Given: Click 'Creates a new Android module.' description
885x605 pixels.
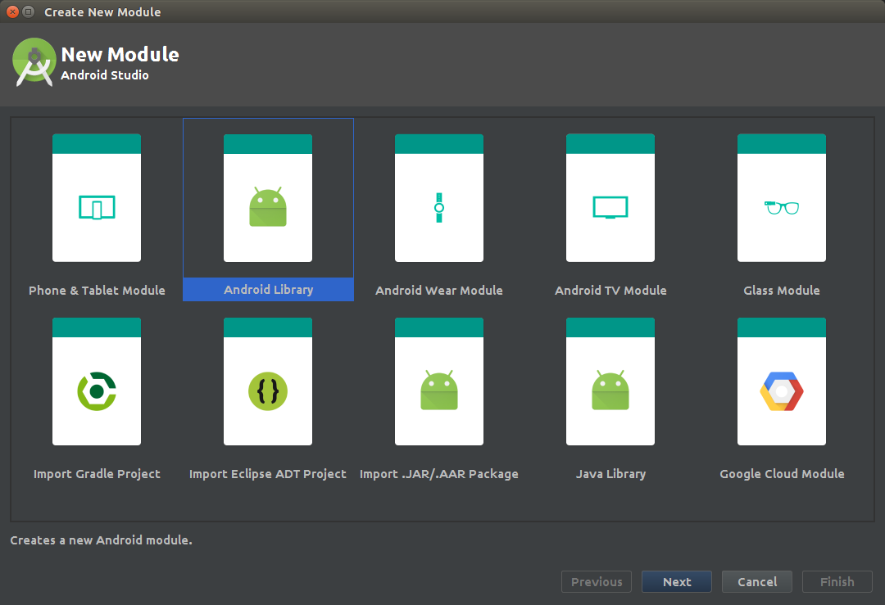Looking at the screenshot, I should tap(101, 540).
